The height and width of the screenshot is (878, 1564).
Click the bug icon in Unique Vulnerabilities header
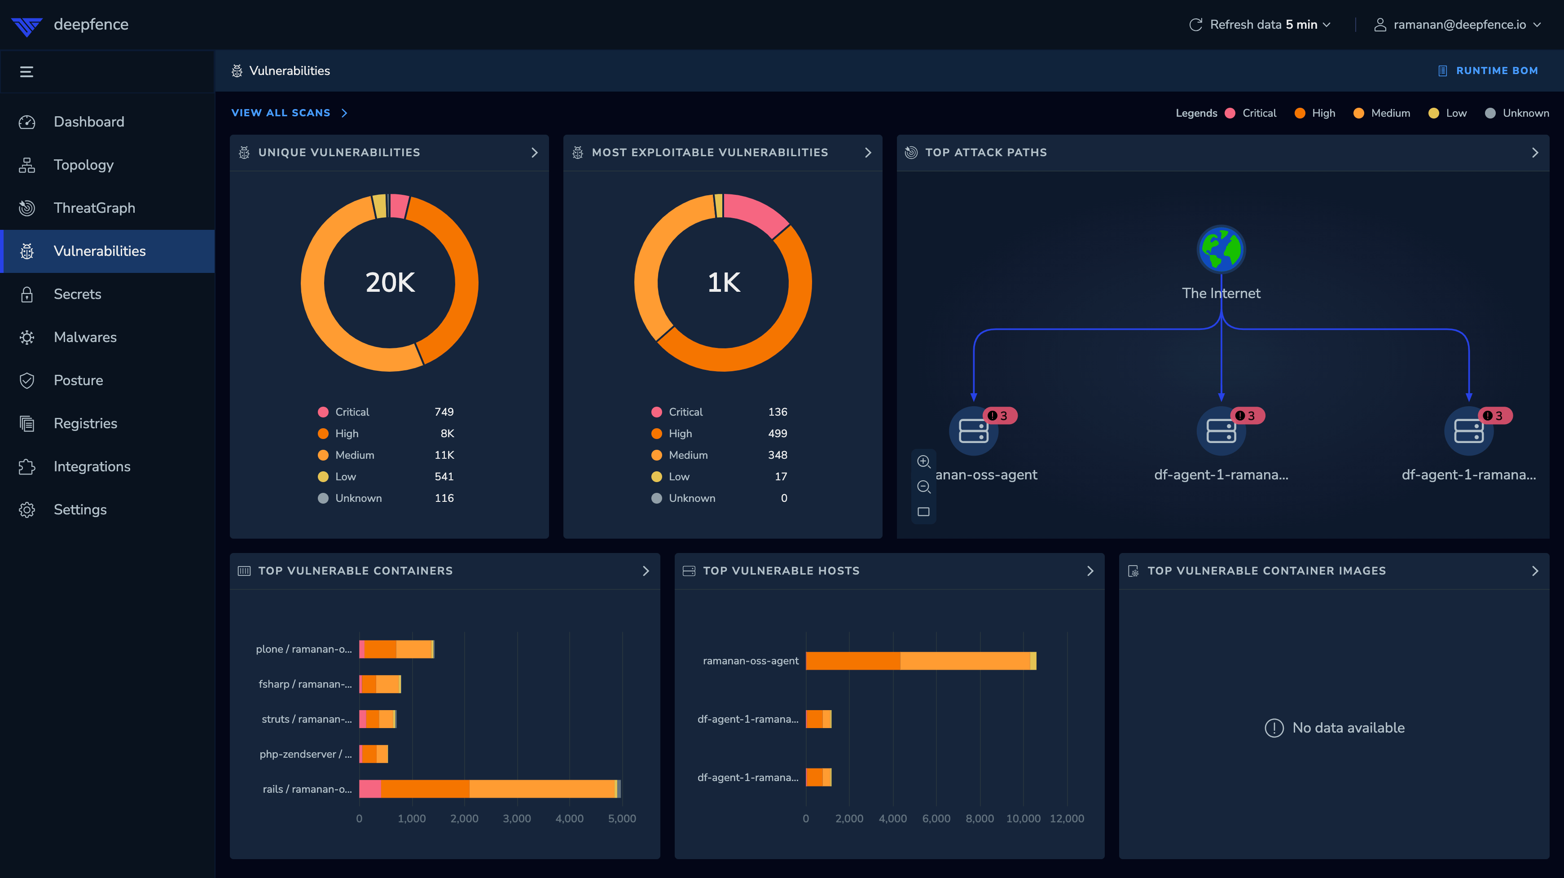(x=244, y=153)
